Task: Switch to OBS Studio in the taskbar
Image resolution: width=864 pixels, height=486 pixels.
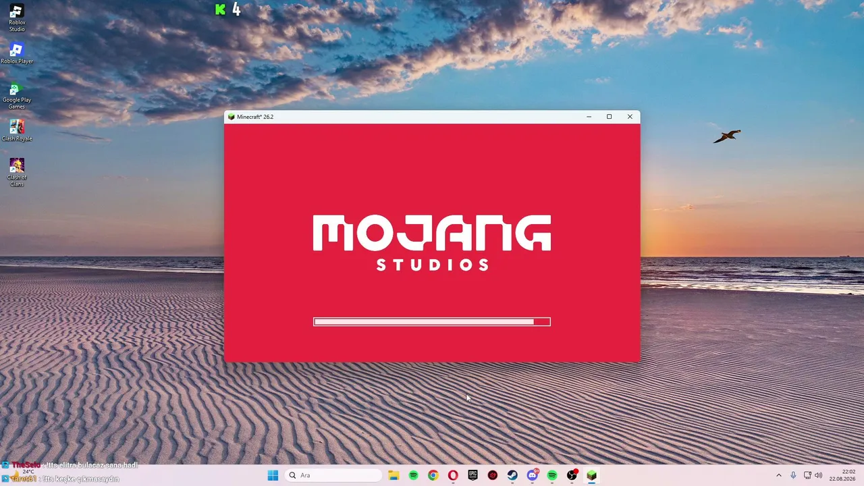Action: pos(572,475)
